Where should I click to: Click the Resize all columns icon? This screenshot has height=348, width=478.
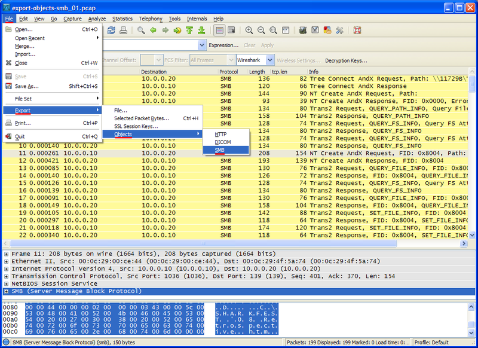[x=286, y=30]
